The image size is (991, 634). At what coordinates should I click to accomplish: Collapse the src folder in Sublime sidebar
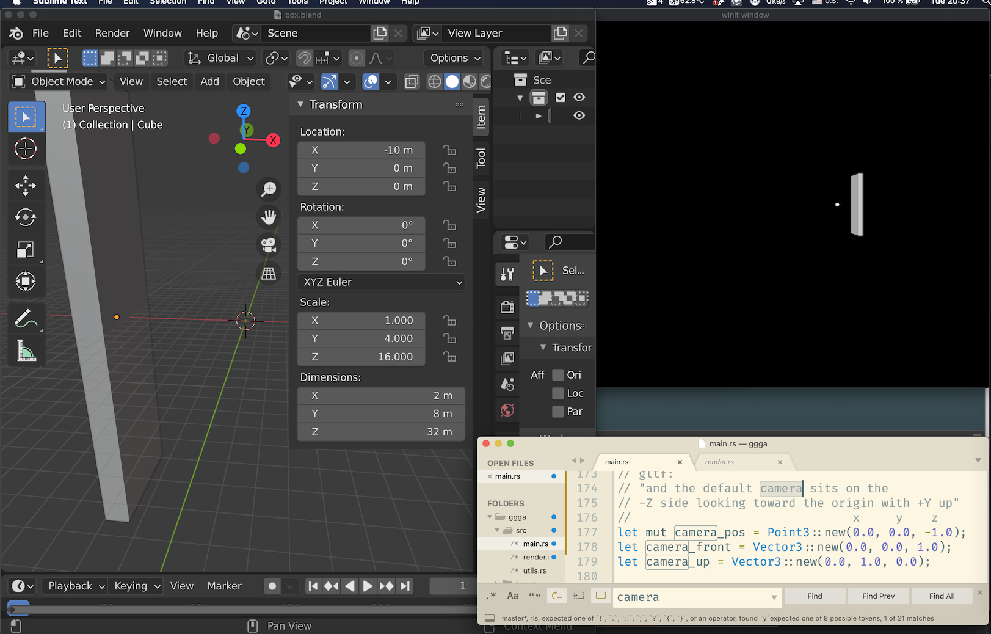pyautogui.click(x=497, y=530)
